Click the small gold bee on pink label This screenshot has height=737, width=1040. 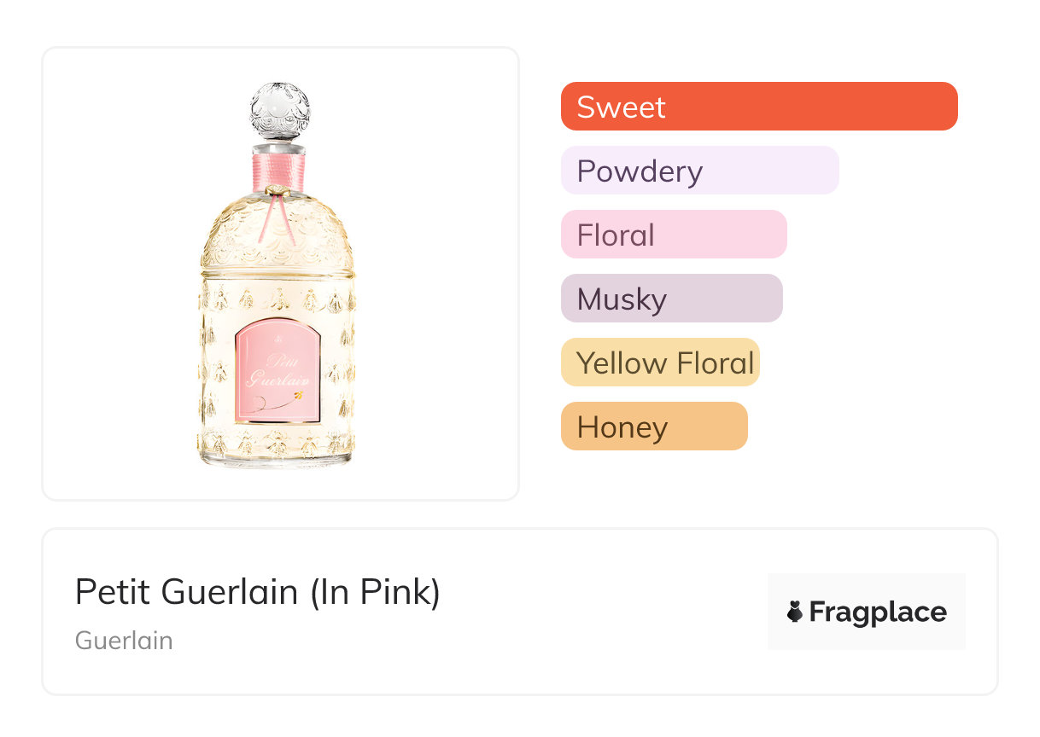(297, 396)
